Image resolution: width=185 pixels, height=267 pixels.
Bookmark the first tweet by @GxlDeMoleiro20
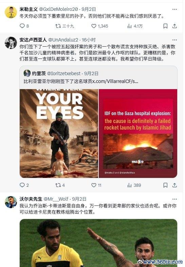[165, 26]
